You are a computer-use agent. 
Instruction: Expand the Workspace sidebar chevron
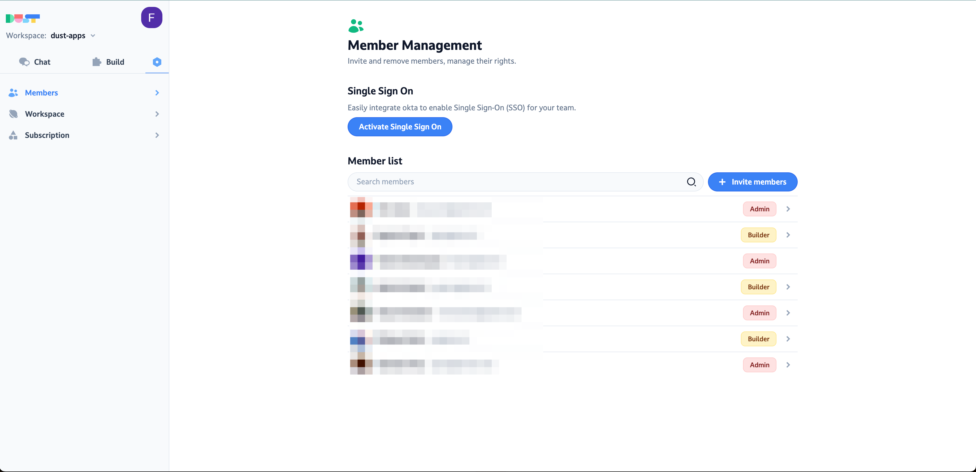[x=157, y=114]
